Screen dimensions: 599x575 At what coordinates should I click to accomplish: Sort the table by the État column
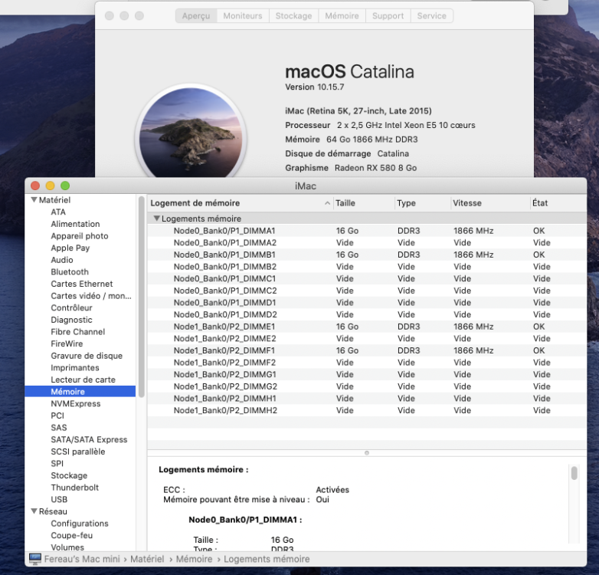[x=558, y=203]
